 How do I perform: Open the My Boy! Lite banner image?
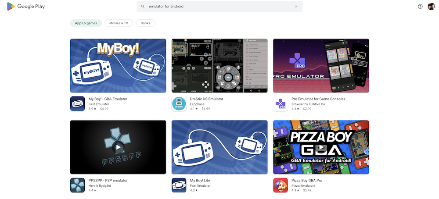coord(219,147)
